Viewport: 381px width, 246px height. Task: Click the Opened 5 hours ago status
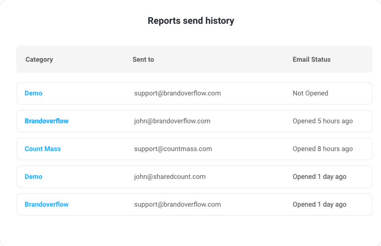tap(323, 121)
